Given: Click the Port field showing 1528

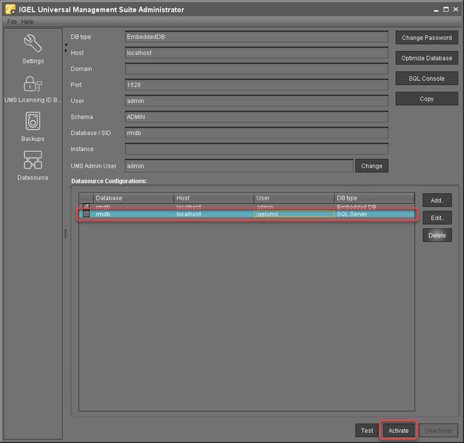Looking at the screenshot, I should click(x=256, y=85).
